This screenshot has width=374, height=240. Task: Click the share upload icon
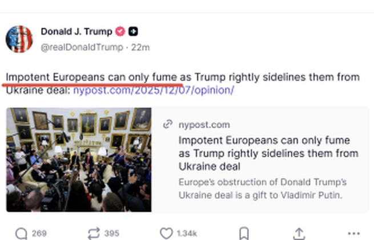point(299,233)
